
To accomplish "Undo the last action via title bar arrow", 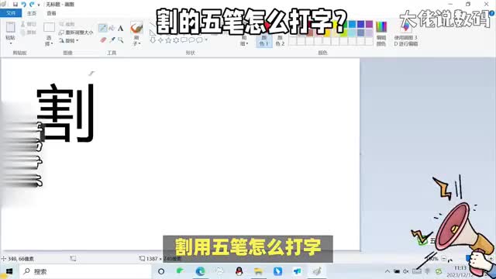I will click(x=23, y=5).
